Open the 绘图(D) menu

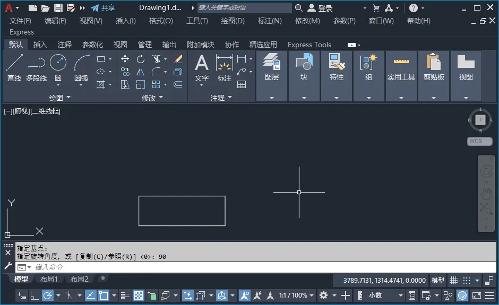233,21
